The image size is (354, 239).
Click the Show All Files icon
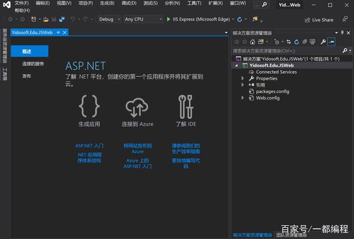pyautogui.click(x=313, y=42)
